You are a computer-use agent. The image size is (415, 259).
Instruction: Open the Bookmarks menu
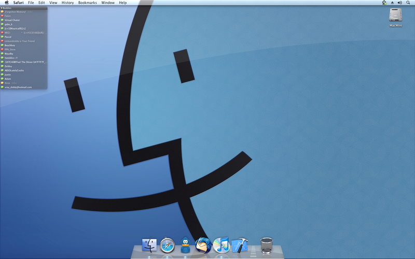coord(88,3)
